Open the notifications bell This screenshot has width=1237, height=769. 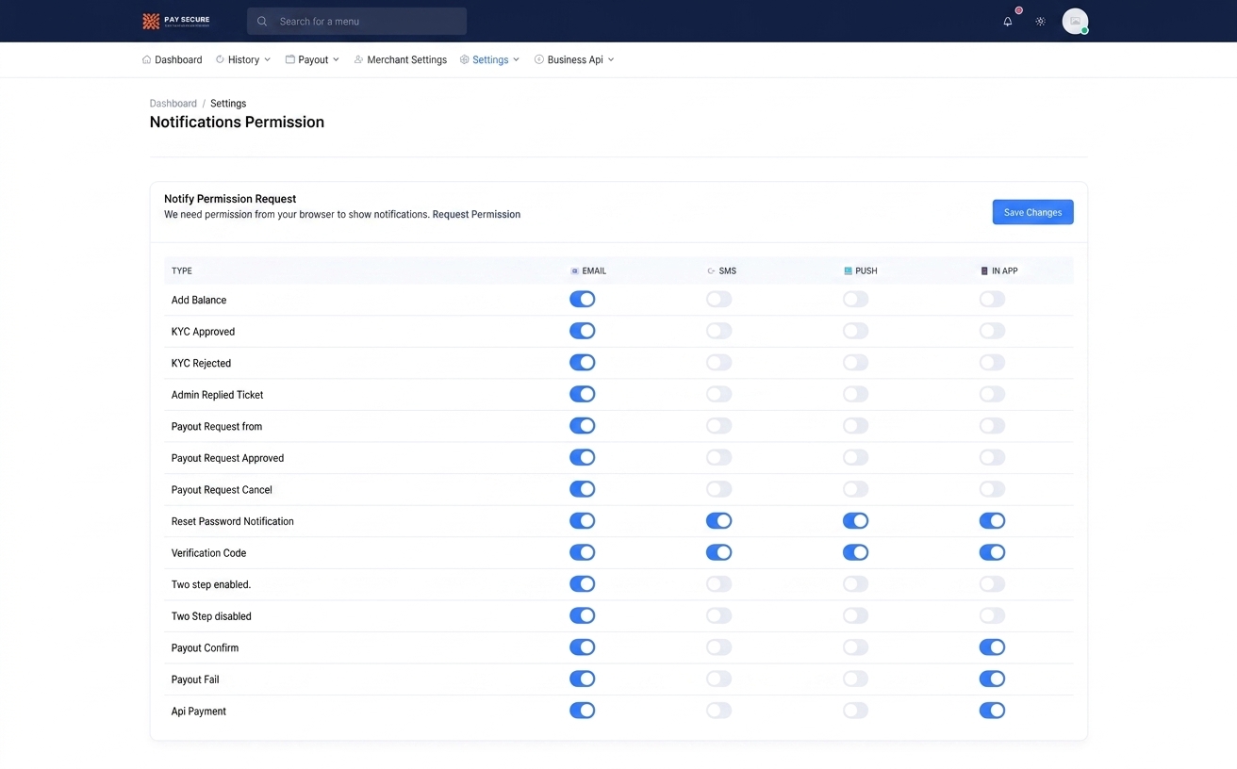1008,21
